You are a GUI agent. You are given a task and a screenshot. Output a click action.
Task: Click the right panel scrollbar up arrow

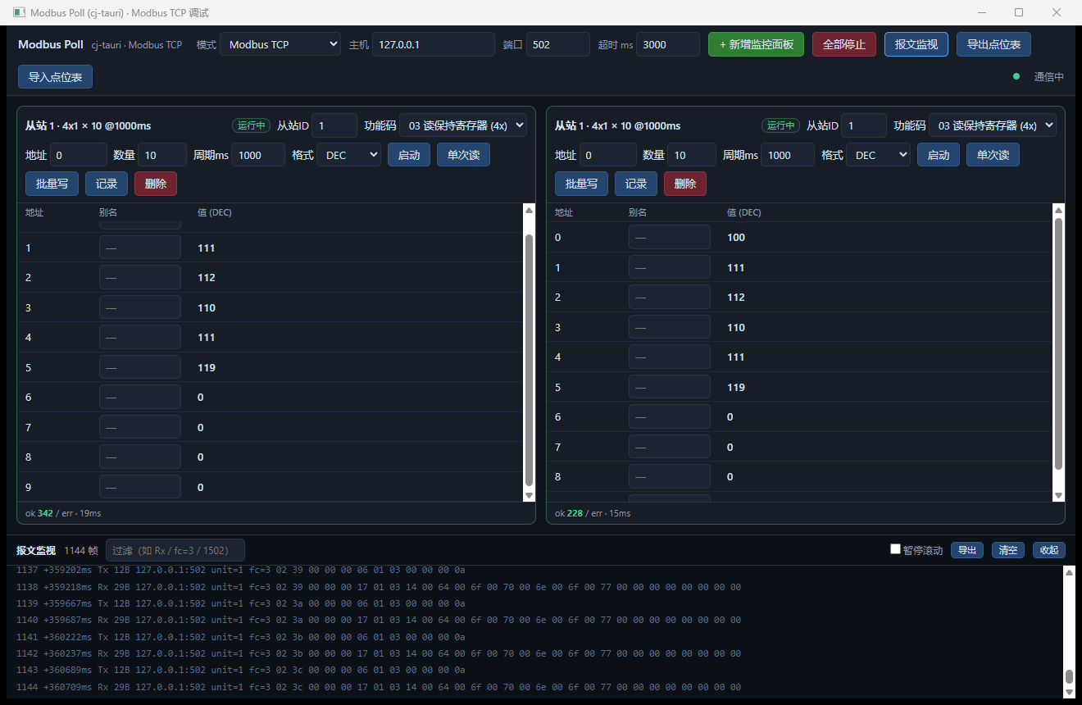pyautogui.click(x=1058, y=211)
